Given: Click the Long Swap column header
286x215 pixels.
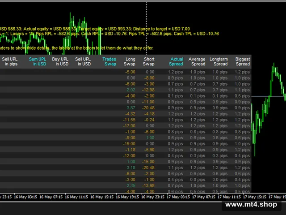Looking at the screenshot, I should [130, 62].
